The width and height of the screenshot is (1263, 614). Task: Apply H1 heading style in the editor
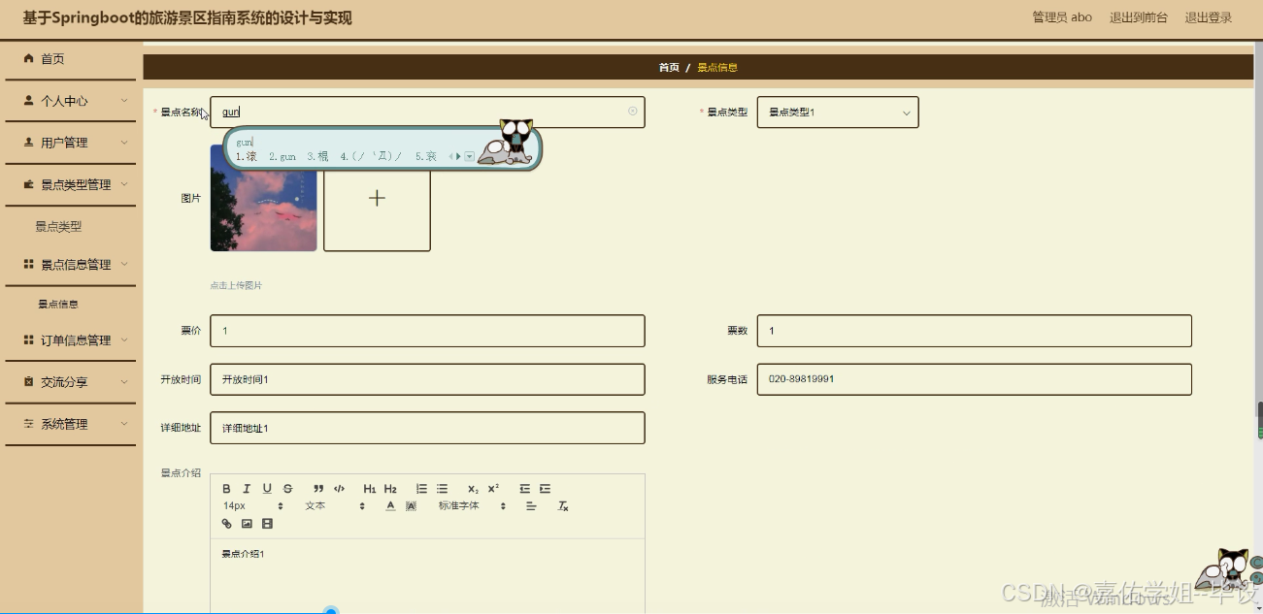[x=369, y=489]
